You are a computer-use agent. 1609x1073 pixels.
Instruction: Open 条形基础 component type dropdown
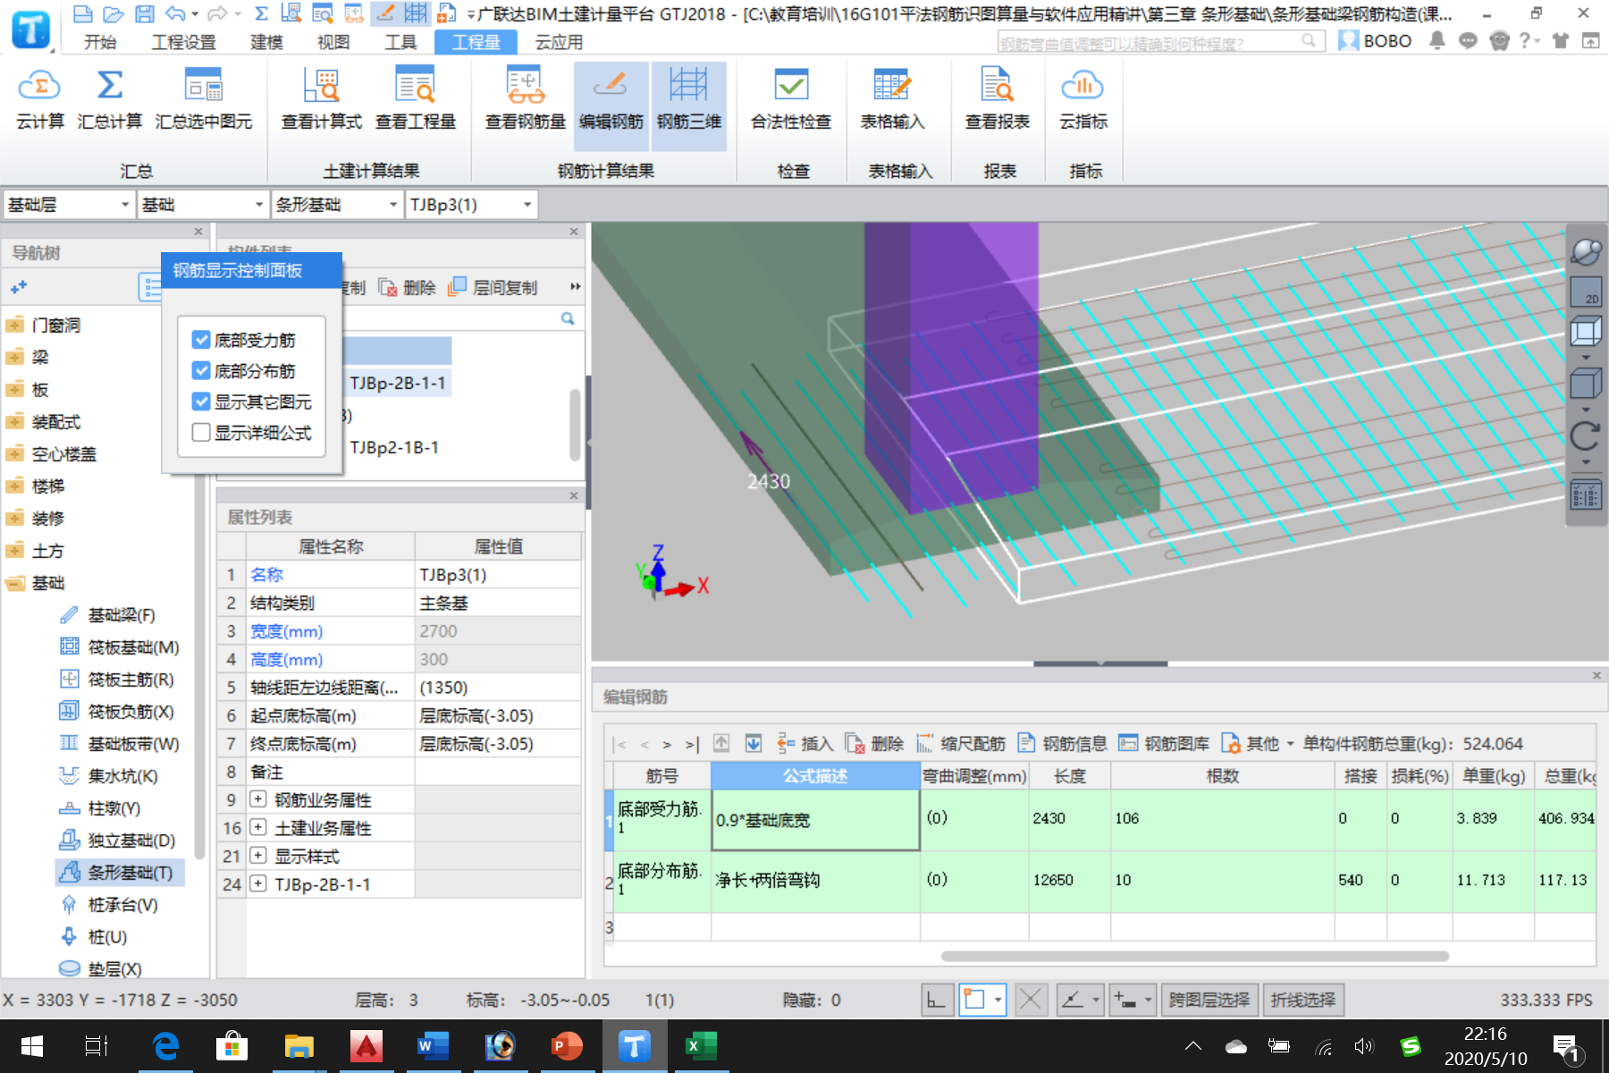click(x=336, y=205)
